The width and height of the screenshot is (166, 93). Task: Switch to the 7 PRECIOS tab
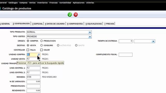[x=109, y=24]
